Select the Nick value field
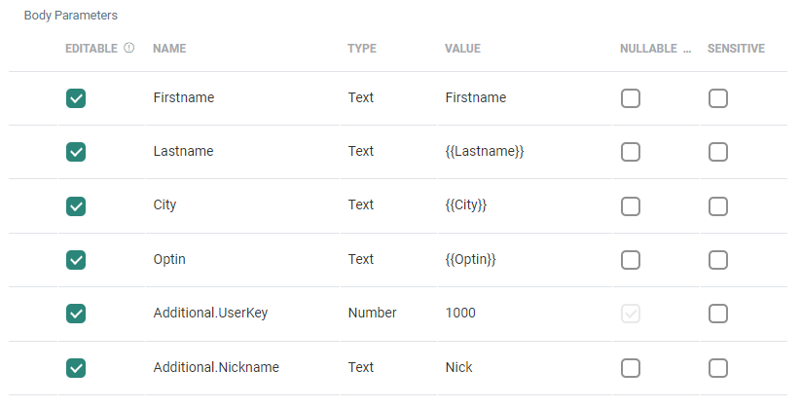 (x=458, y=367)
